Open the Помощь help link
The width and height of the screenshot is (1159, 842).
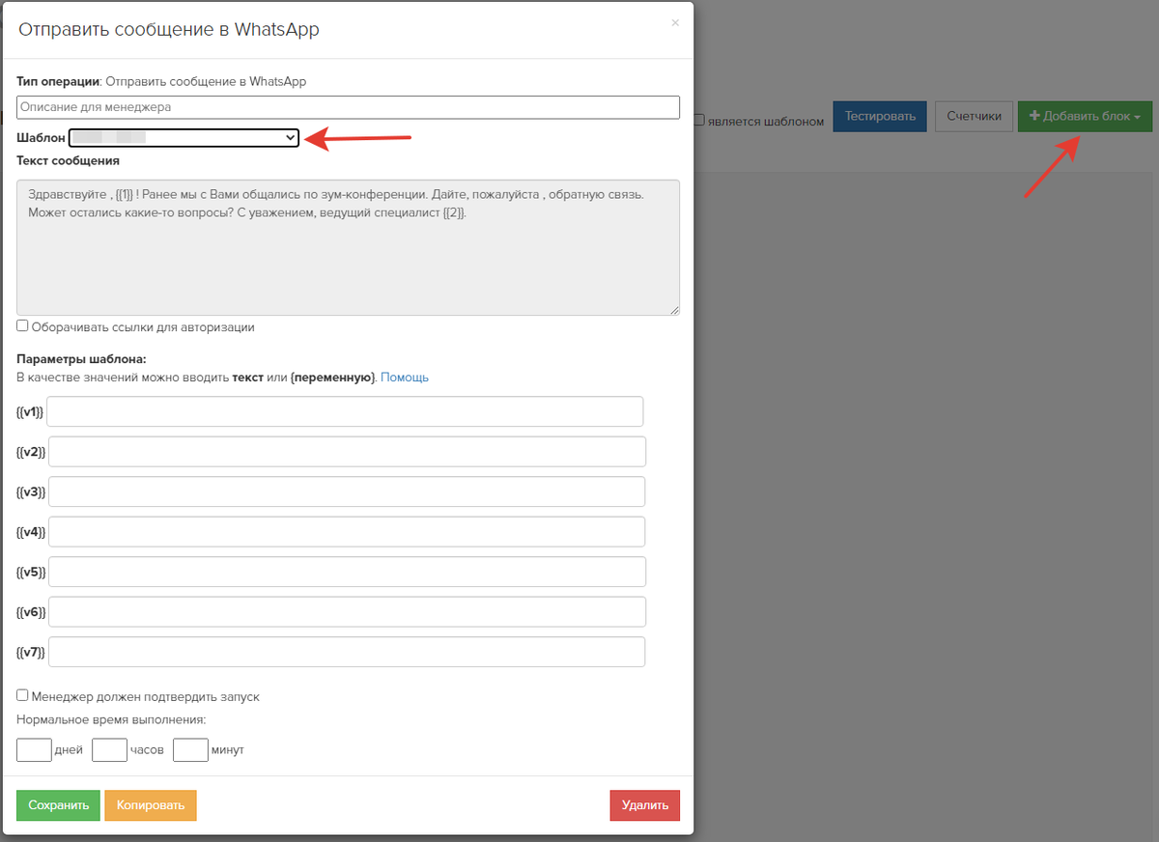coord(405,378)
